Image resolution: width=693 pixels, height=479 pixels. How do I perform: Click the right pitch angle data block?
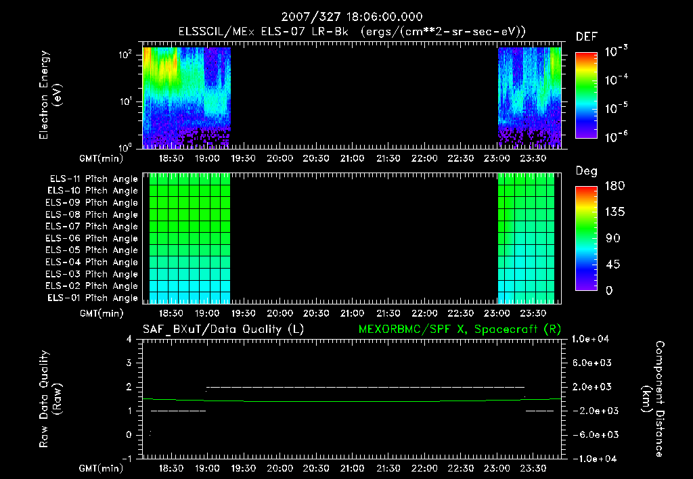(526, 239)
